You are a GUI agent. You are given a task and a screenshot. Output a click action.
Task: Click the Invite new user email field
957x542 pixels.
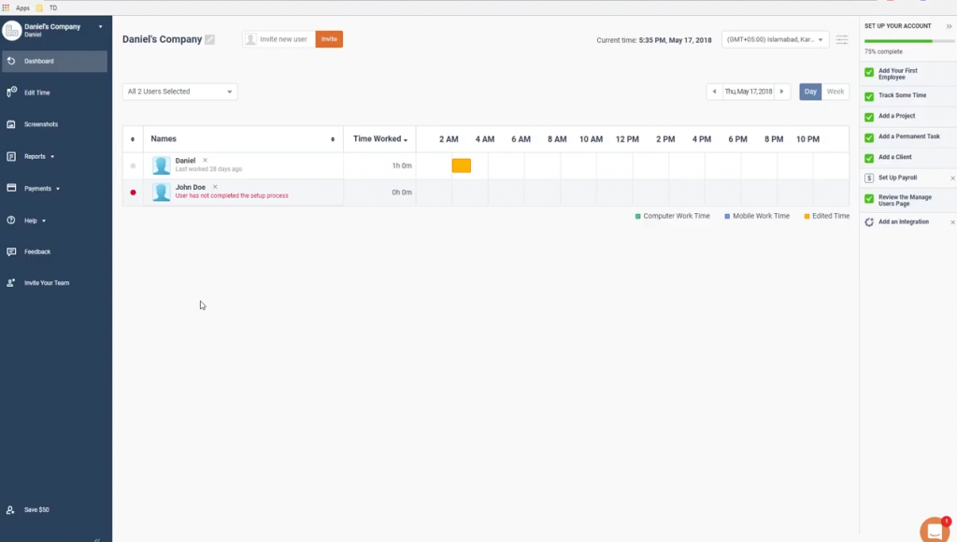coord(284,39)
